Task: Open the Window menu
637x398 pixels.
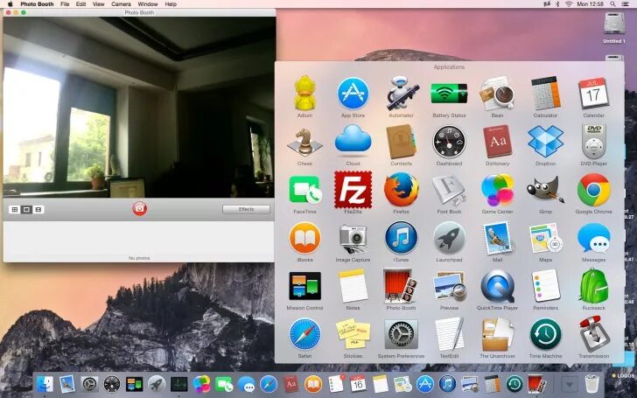Action: click(x=148, y=4)
